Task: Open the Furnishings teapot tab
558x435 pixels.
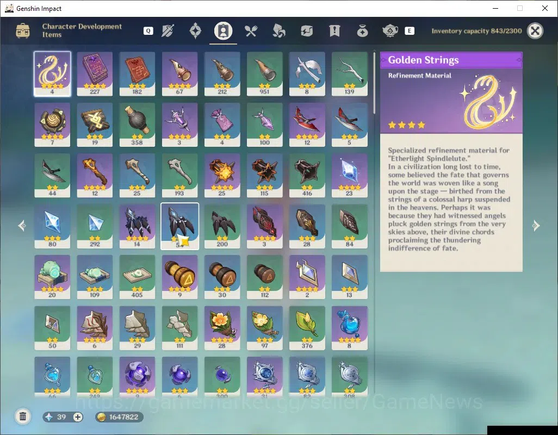Action: [390, 31]
